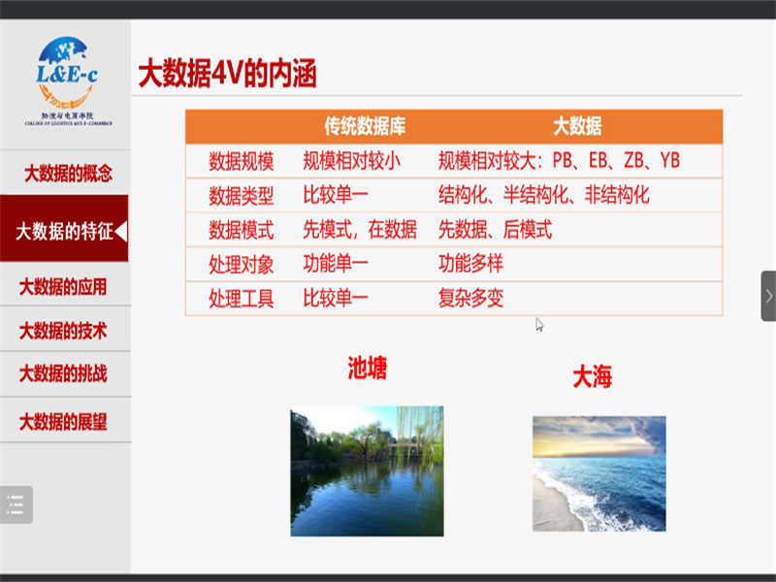Click the red 大海 label
Image resolution: width=776 pixels, height=582 pixels.
point(592,377)
